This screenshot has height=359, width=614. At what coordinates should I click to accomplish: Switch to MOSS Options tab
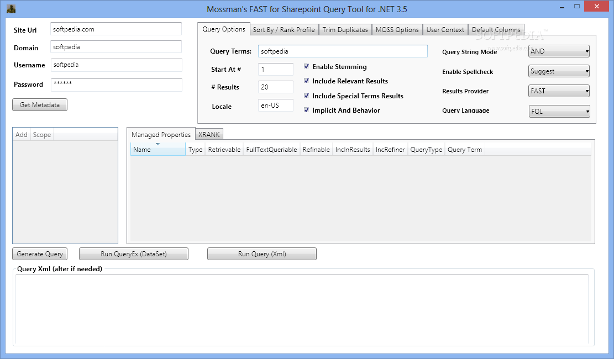click(397, 30)
